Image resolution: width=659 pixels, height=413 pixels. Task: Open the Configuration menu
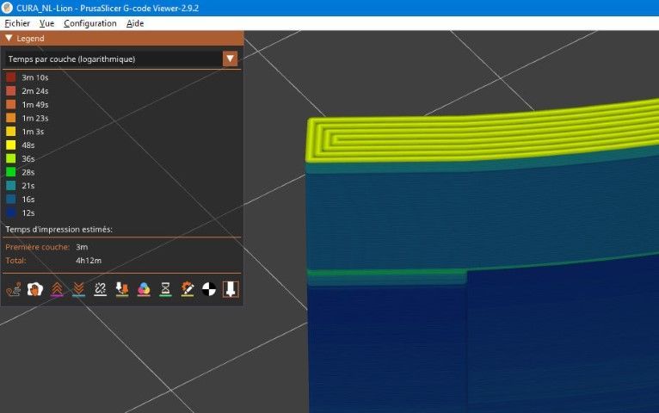pos(90,23)
